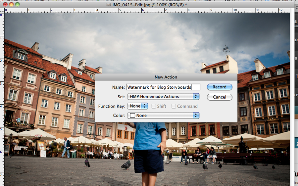The height and width of the screenshot is (186, 298).
Task: Click the Record button in New Action dialog
Action: pyautogui.click(x=220, y=87)
